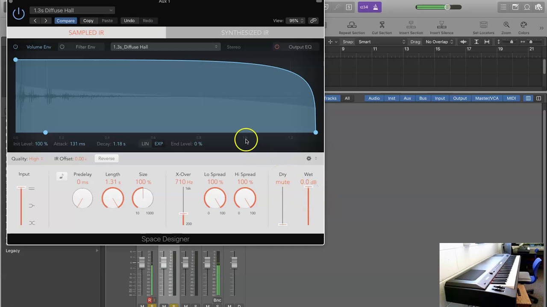Open the 1.3s_Diffuse Hall IR file dropdown
The width and height of the screenshot is (547, 307).
[165, 47]
